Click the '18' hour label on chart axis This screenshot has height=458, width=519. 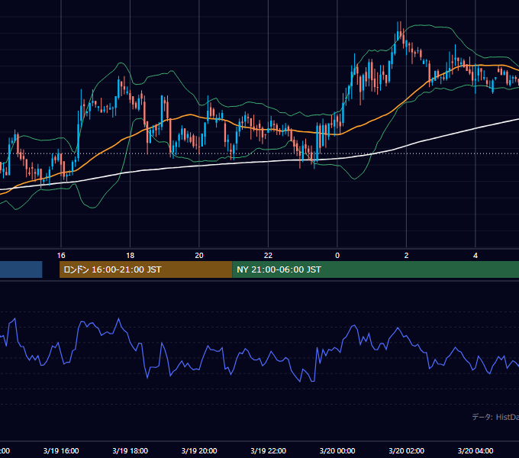130,256
